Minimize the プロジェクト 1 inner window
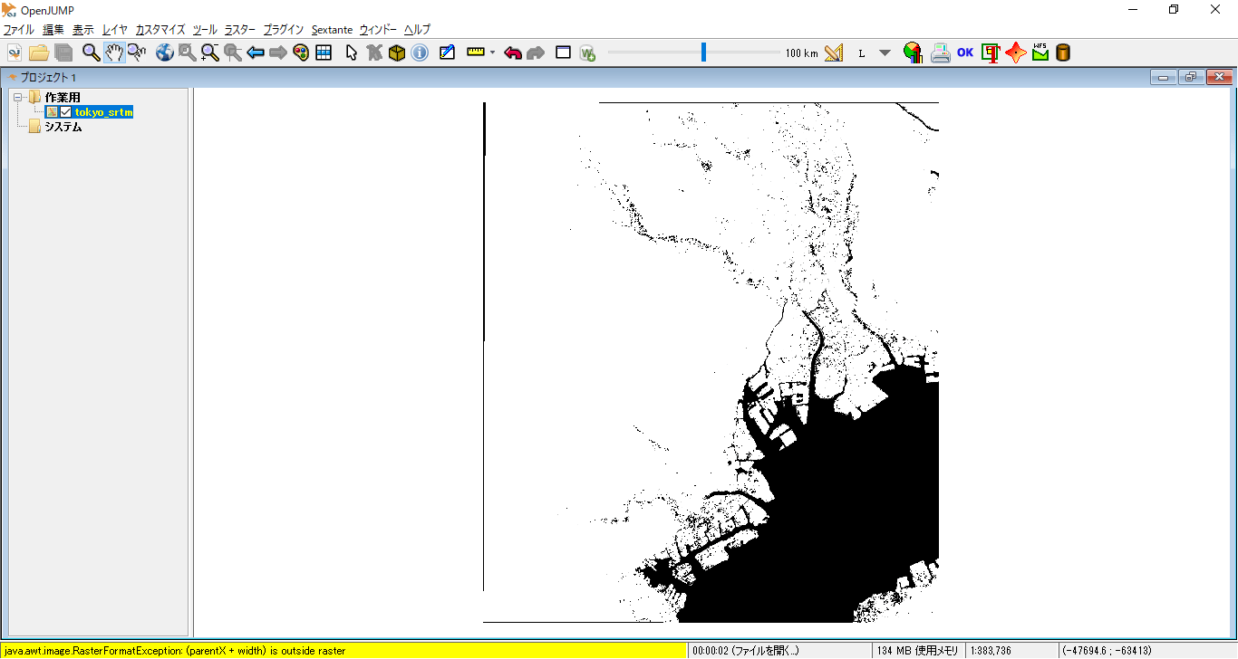 tap(1163, 77)
